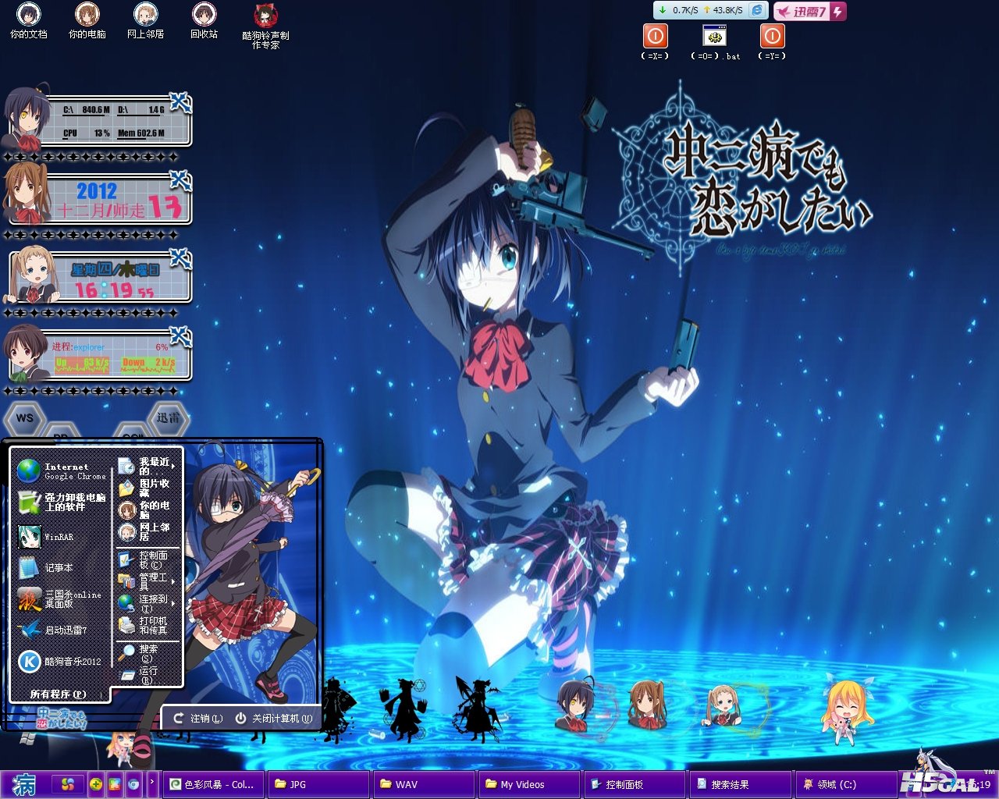The width and height of the screenshot is (999, 799).
Task: Open WinRAR from the Start menu
Action: click(62, 537)
